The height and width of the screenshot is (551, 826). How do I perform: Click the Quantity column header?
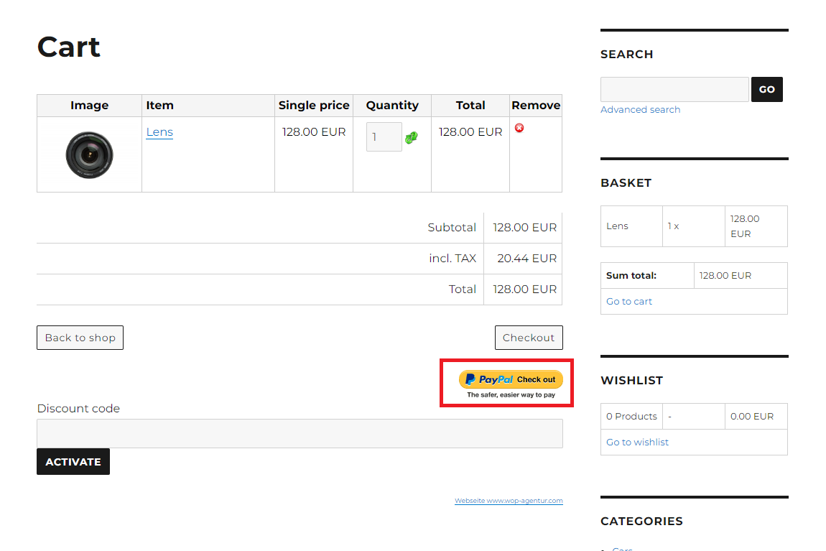tap(392, 106)
